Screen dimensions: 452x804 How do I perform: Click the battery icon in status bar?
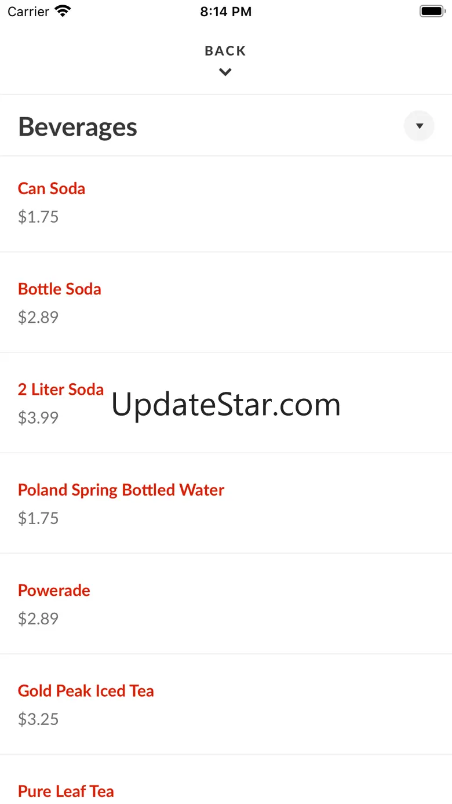432,11
